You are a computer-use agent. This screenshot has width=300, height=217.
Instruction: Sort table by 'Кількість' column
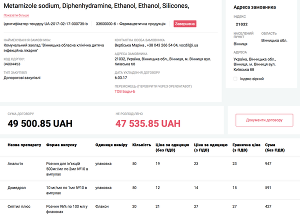[141, 144]
